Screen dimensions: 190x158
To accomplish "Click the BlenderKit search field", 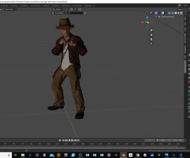I will [x=75, y=13].
